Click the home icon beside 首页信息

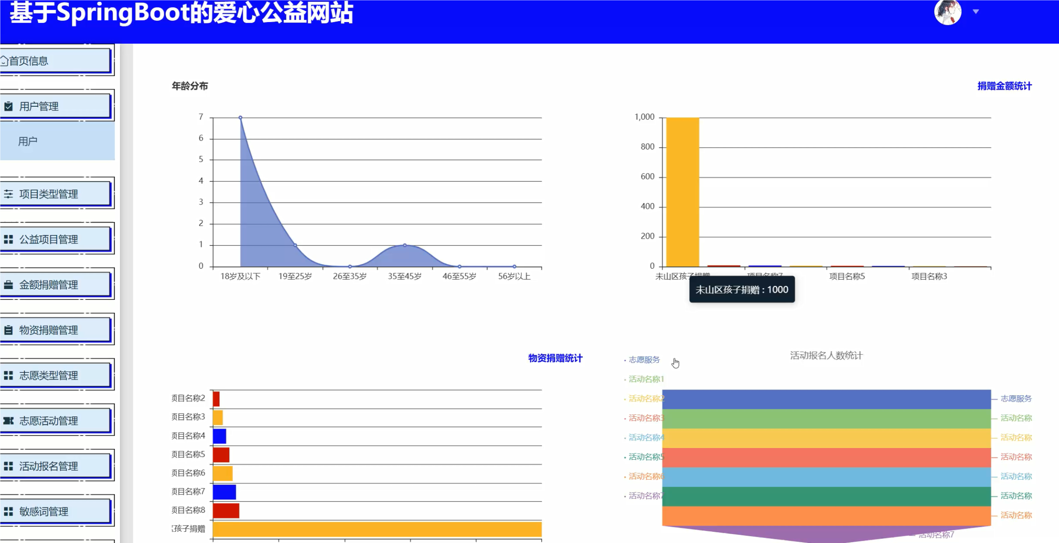coord(4,60)
